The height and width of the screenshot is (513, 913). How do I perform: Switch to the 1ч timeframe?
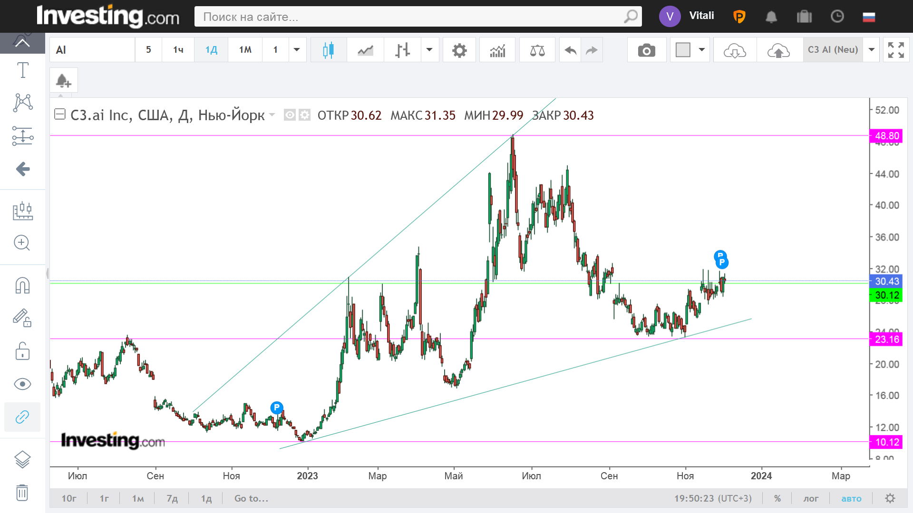[x=178, y=50]
